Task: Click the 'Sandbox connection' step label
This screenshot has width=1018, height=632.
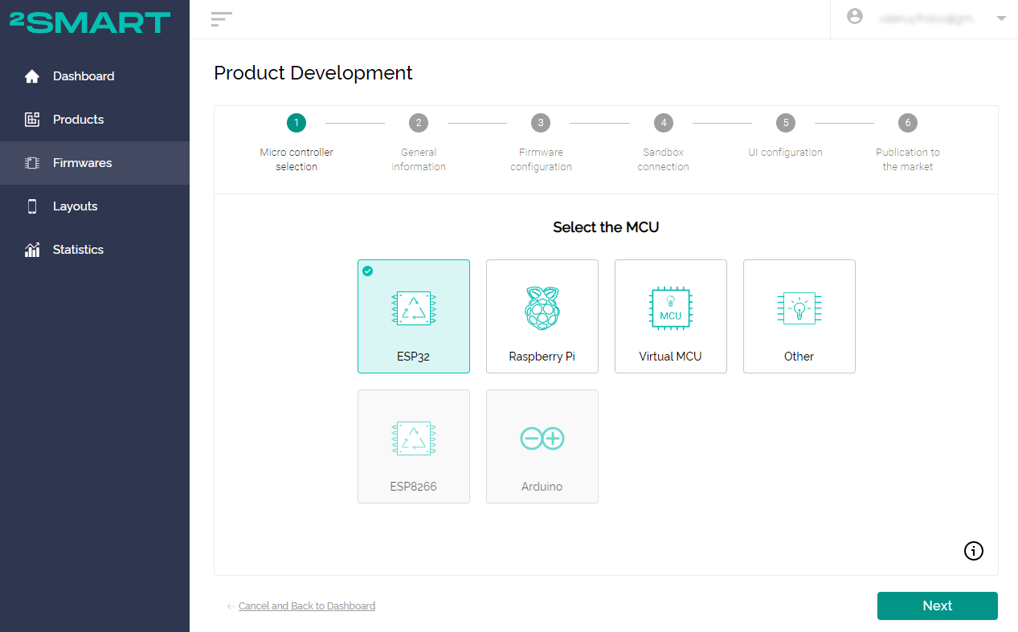Action: coord(664,159)
